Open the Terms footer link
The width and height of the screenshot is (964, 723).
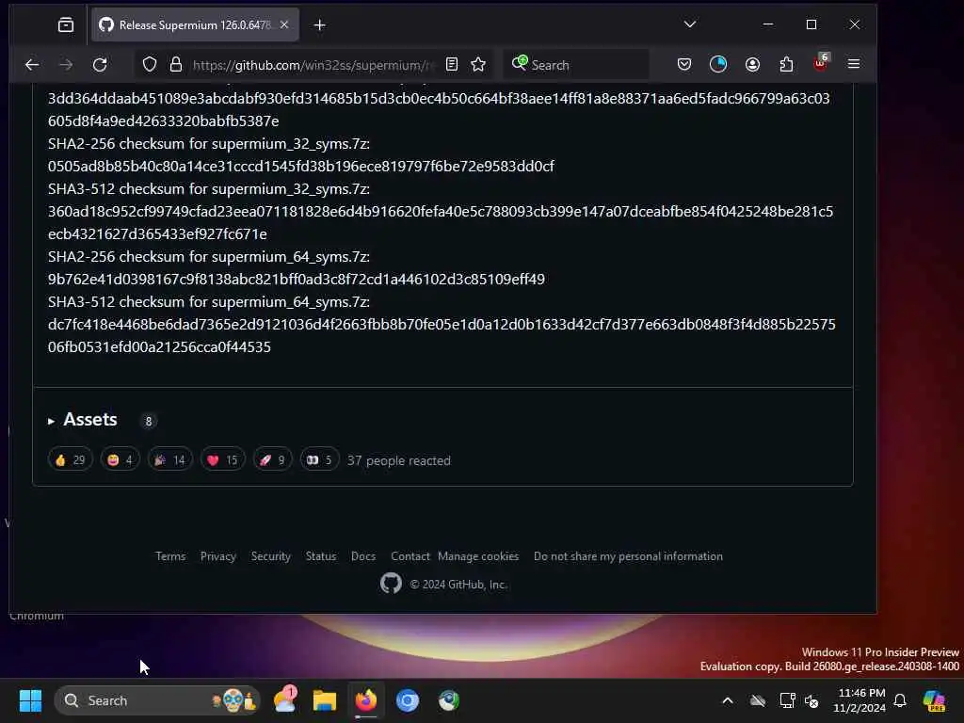170,556
